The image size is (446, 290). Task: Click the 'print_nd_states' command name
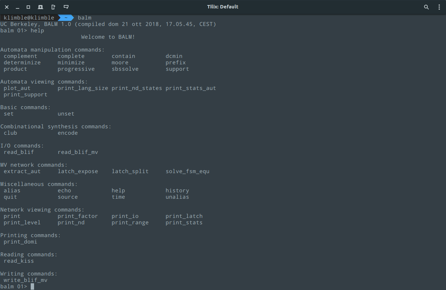click(x=137, y=88)
